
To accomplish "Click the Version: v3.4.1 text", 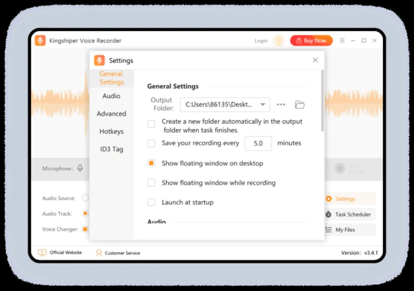I will (x=359, y=253).
